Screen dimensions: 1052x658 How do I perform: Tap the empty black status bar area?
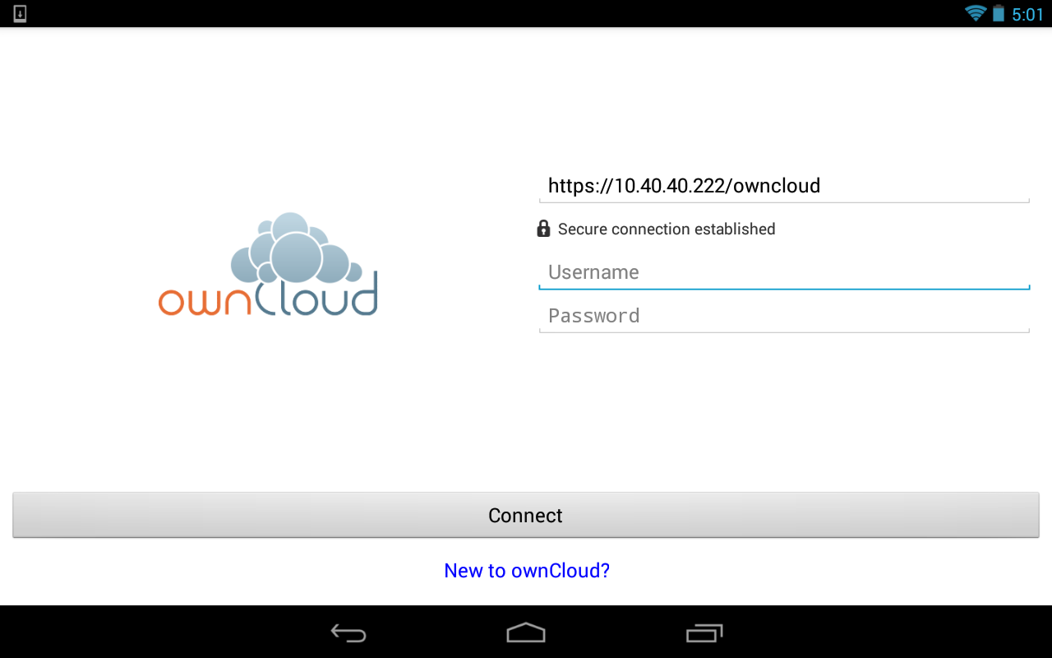[x=493, y=13]
